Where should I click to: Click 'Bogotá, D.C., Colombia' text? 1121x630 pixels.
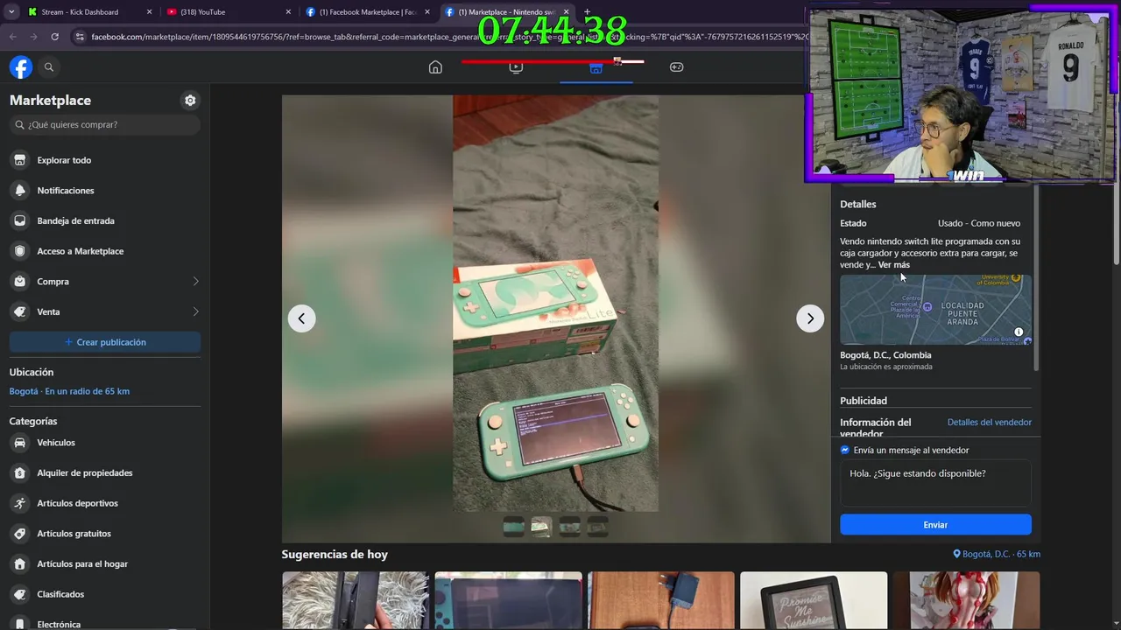tap(885, 355)
